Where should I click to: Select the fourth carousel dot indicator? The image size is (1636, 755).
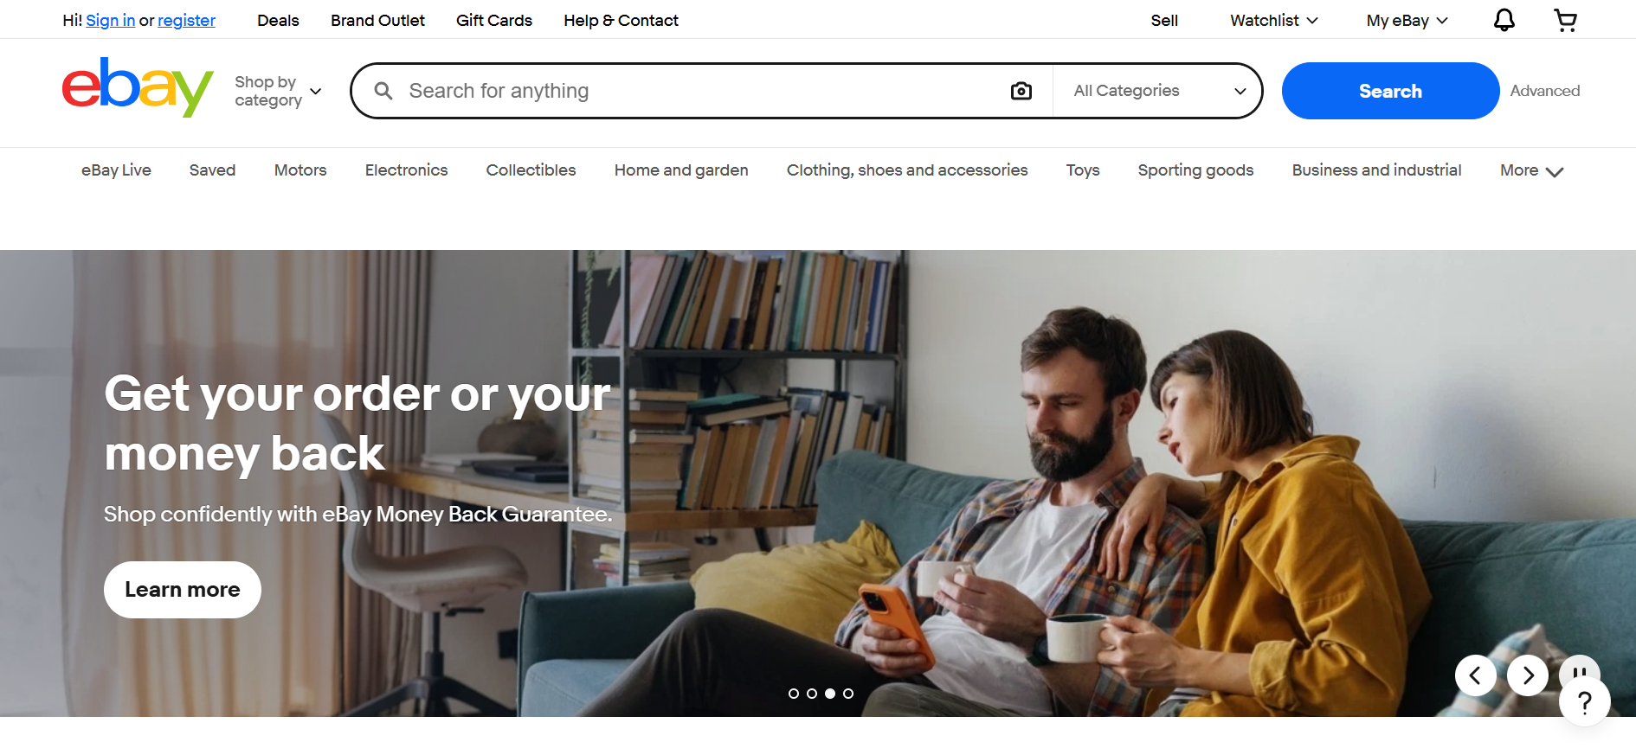click(x=848, y=694)
